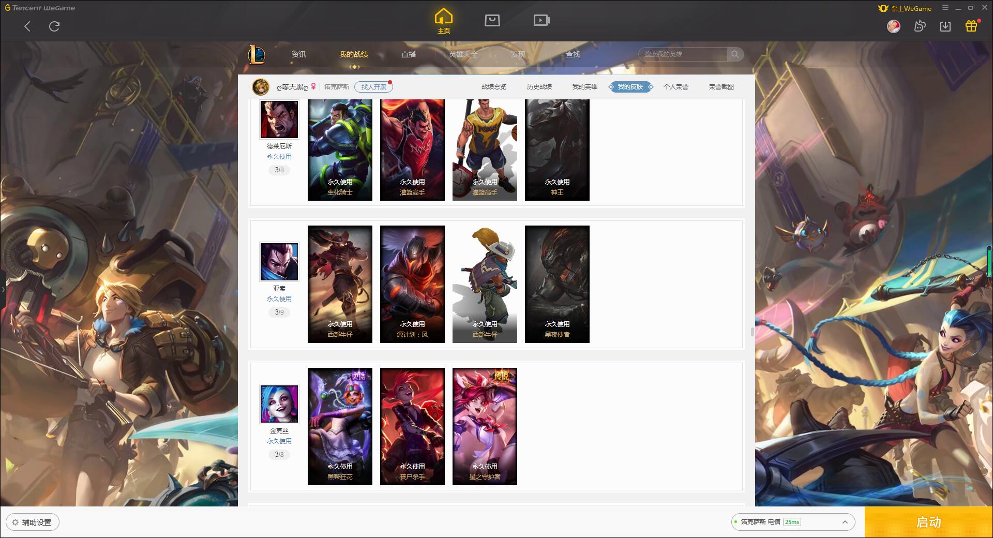Open the 源计划:风 skin card
993x538 pixels.
point(412,284)
